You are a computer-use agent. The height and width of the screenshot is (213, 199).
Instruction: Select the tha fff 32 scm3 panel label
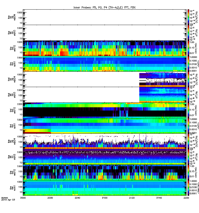(12, 33)
